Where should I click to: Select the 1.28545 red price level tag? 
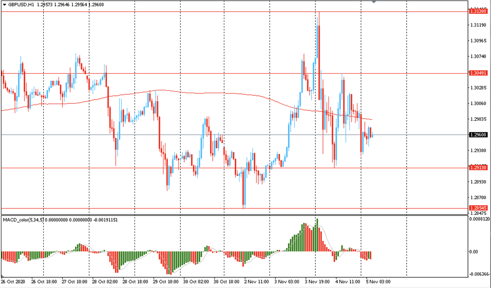(x=478, y=208)
